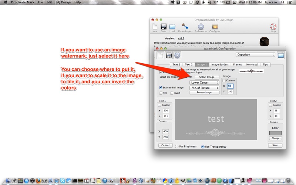Uncheck Scale to Full Image checkbox
The image size is (296, 185).
pyautogui.click(x=161, y=87)
